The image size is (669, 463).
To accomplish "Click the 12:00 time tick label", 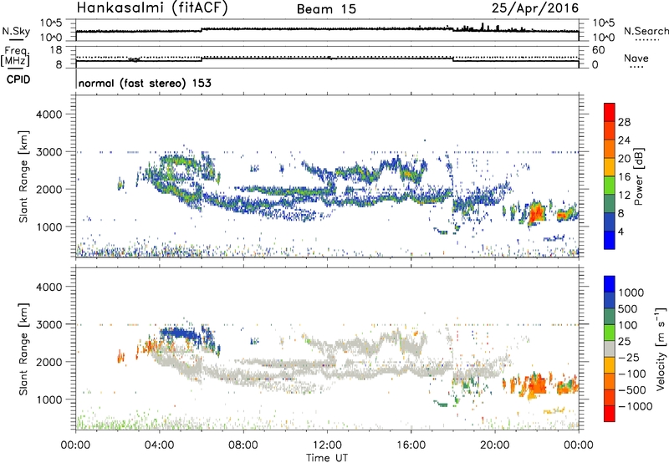I will click(x=327, y=445).
